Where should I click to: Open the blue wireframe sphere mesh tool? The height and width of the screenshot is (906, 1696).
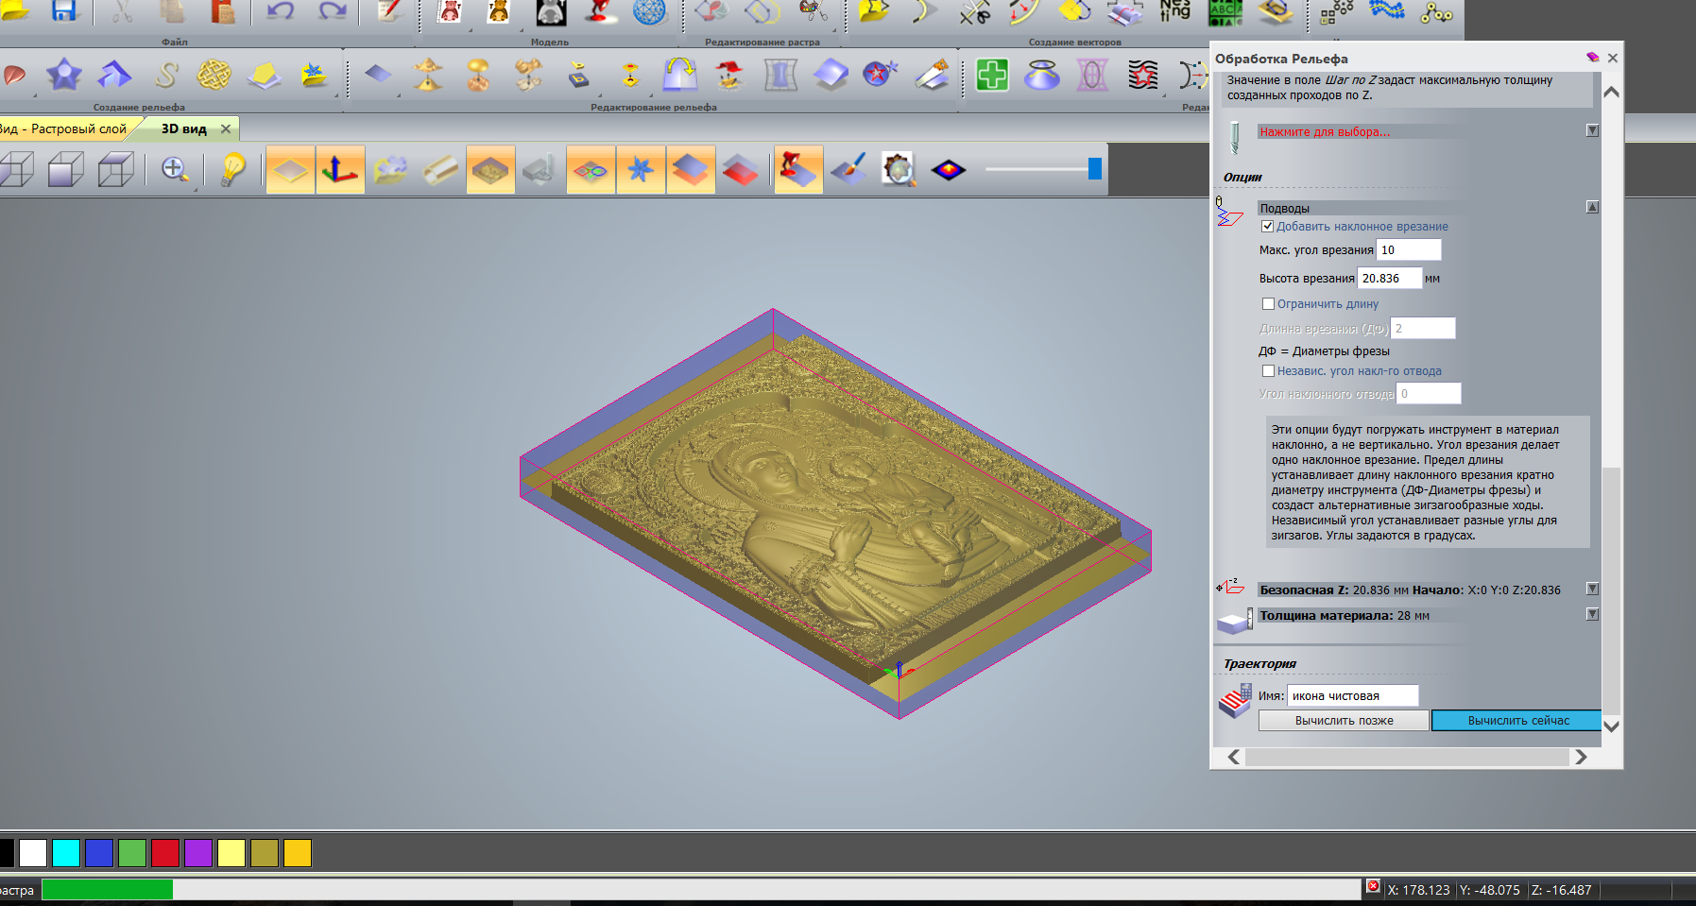649,11
